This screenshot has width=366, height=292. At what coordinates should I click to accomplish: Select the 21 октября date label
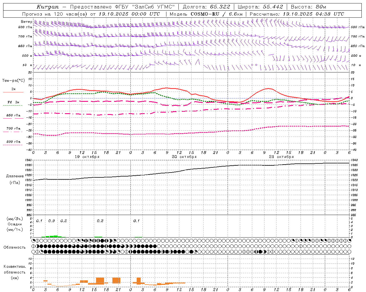point(281,157)
